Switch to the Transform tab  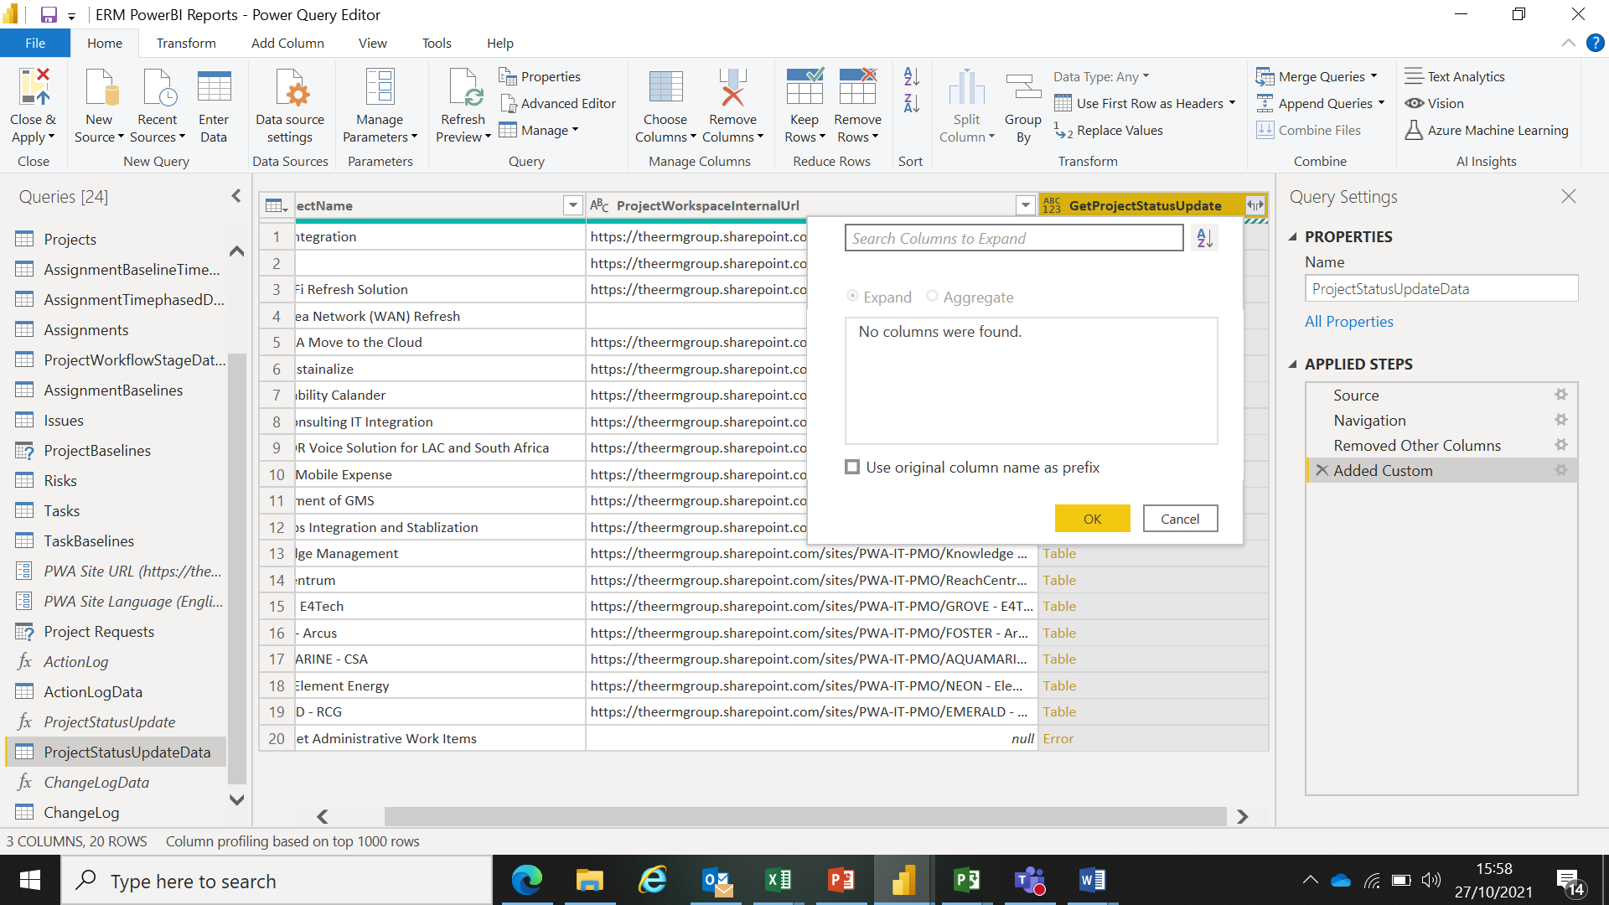[186, 43]
